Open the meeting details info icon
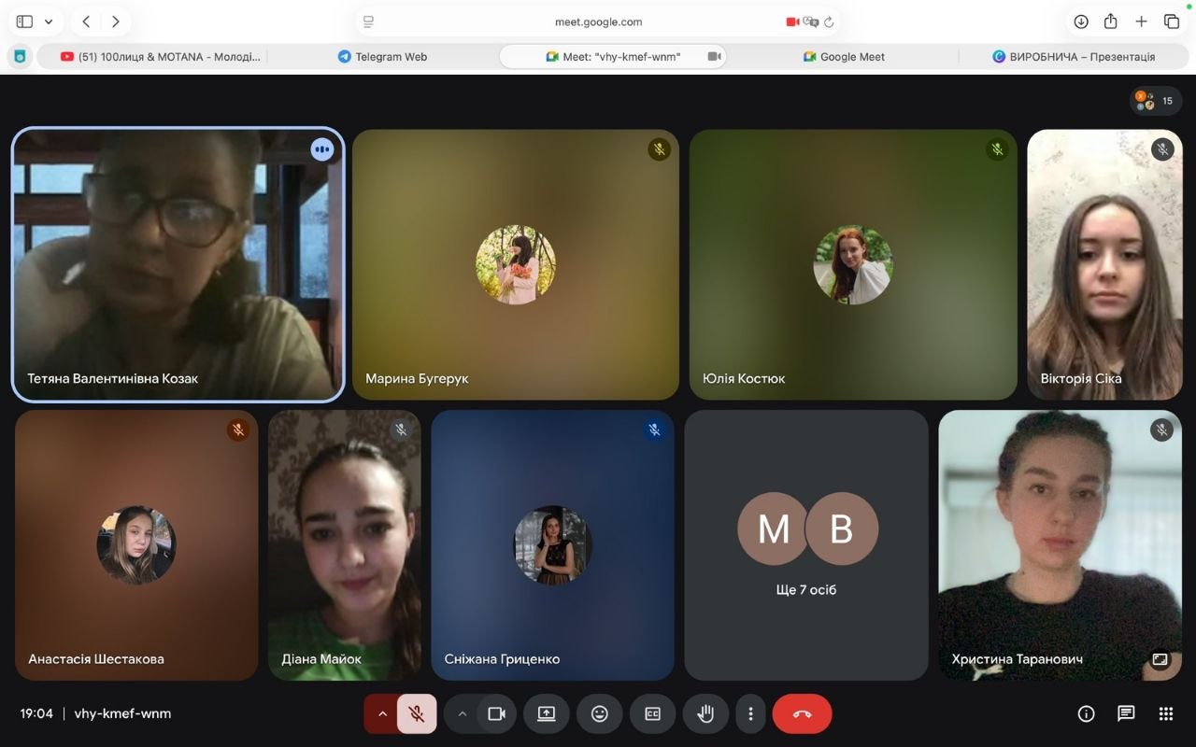This screenshot has width=1196, height=747. [x=1086, y=714]
